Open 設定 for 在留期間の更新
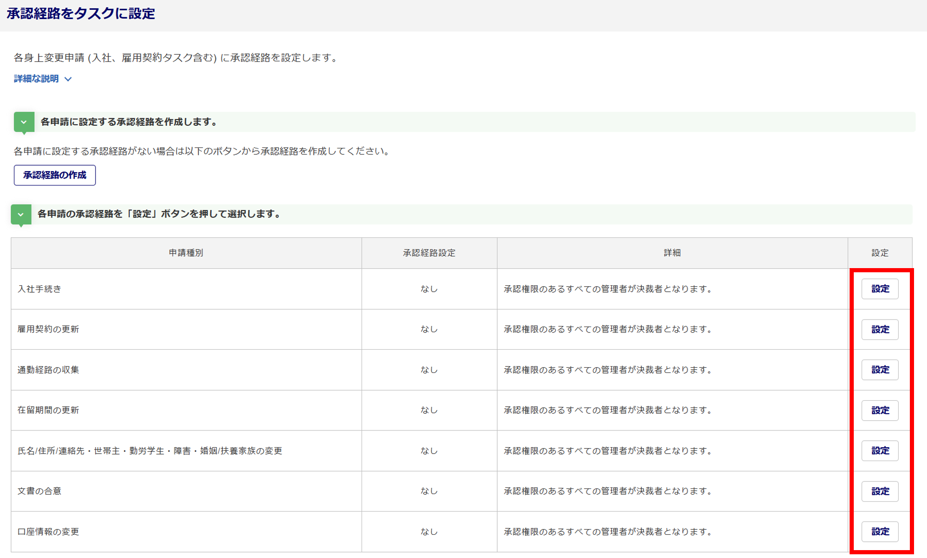The width and height of the screenshot is (927, 558). pos(880,410)
